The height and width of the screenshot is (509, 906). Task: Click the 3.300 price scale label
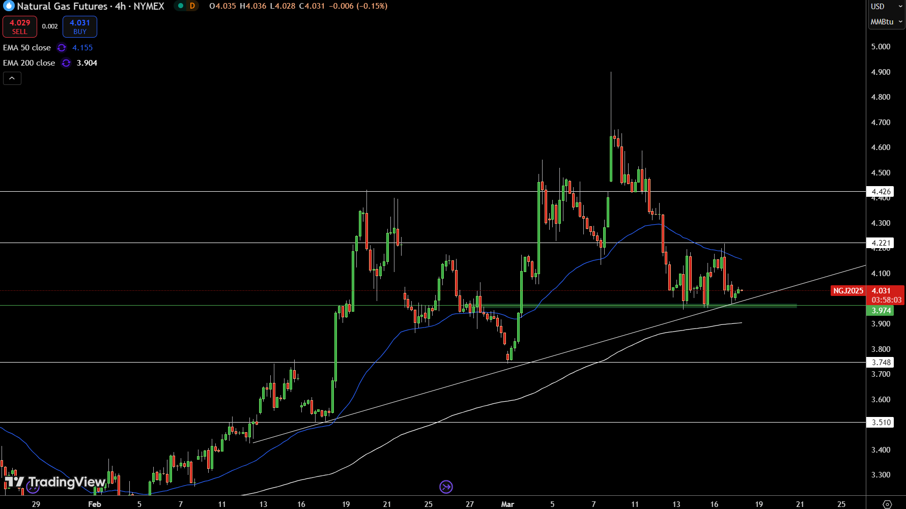pos(881,475)
